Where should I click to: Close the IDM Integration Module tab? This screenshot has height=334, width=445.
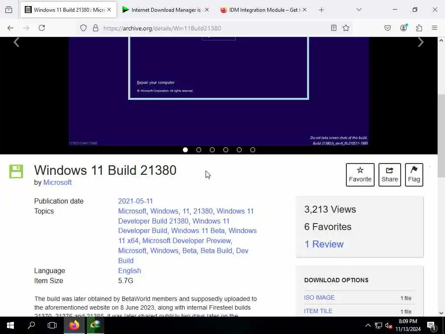coord(305,10)
